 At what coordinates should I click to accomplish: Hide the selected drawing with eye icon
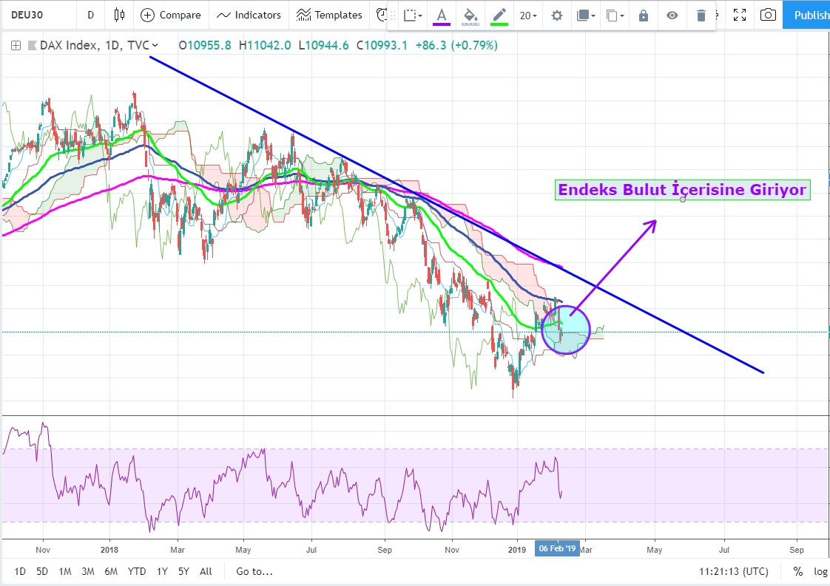pyautogui.click(x=672, y=16)
